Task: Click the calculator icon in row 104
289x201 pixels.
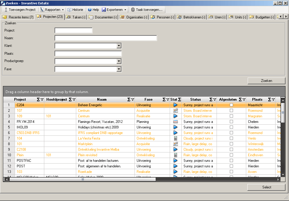Action: tap(176, 138)
